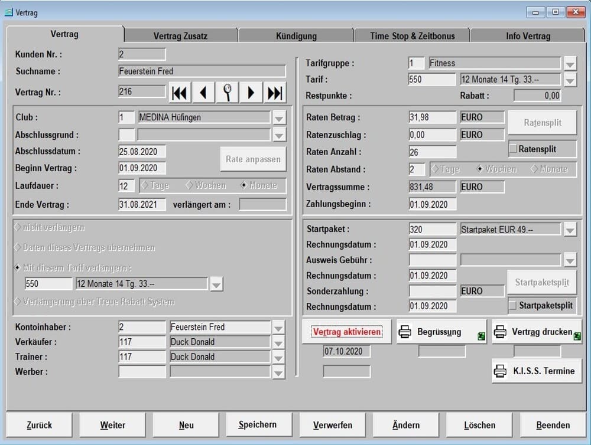This screenshot has width=591, height=445.
Task: Switch to the Kündigung tab
Action: point(296,36)
